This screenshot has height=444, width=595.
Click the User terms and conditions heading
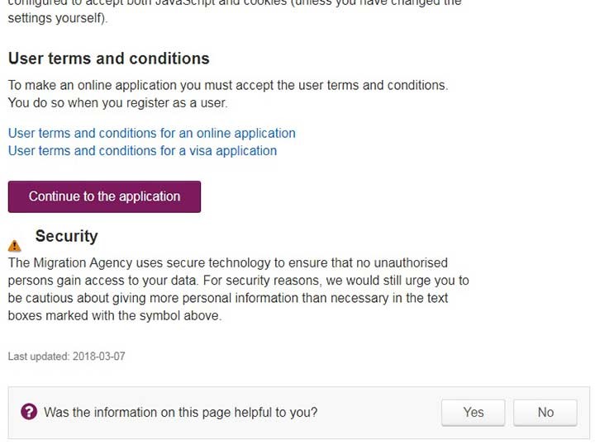pos(109,59)
